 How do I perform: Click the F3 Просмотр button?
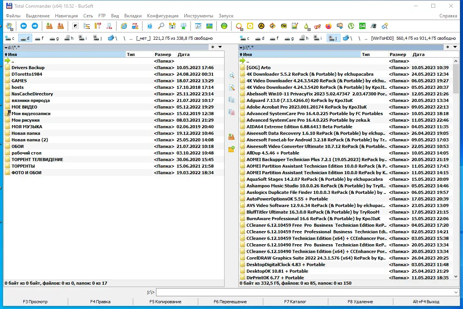point(35,302)
